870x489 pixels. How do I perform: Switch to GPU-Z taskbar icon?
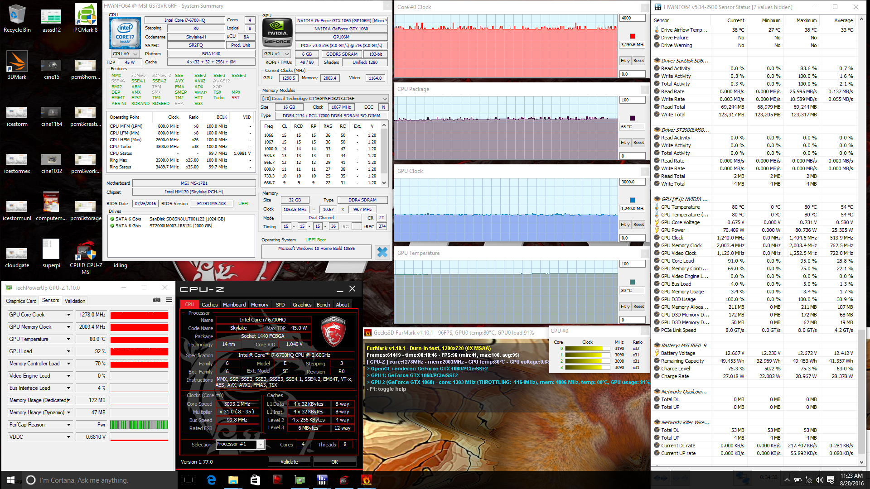pos(300,480)
